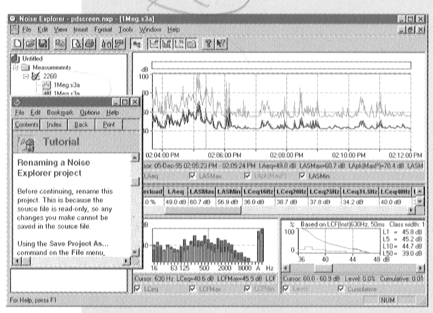Toggle the LASMin checkbox

302,176
